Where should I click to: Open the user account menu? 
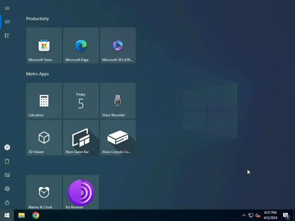[x=7, y=147]
